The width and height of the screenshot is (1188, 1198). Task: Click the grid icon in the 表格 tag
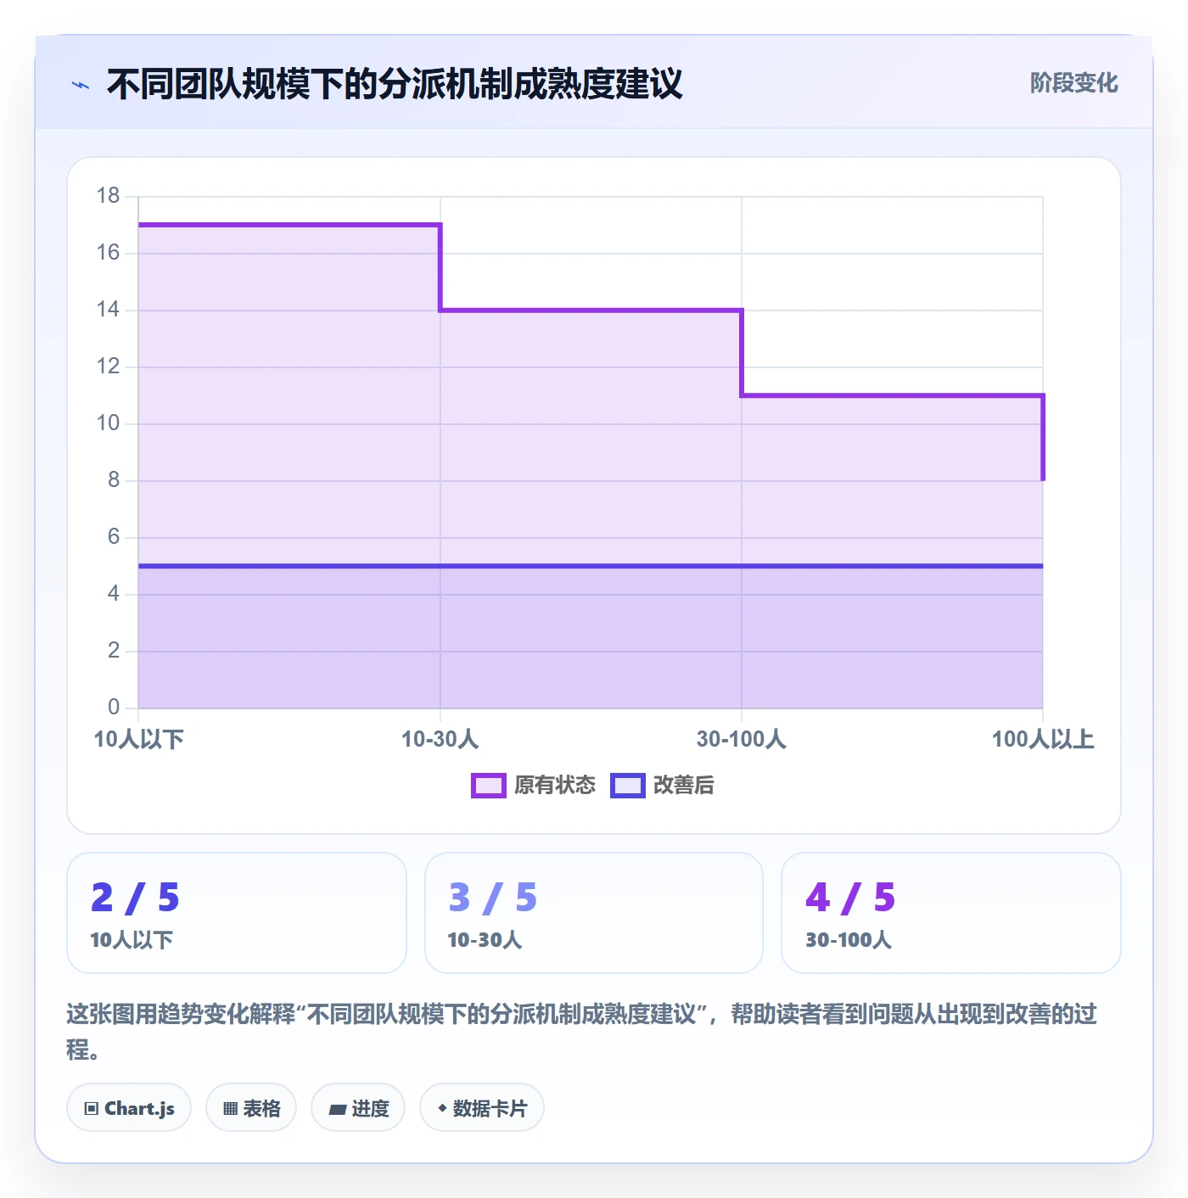[230, 1108]
